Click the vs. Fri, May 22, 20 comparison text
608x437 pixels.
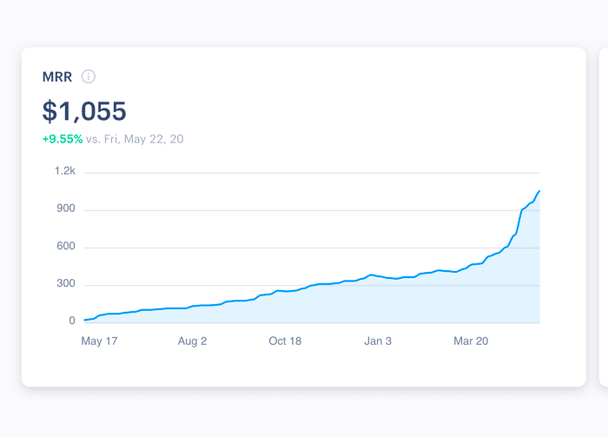point(135,139)
